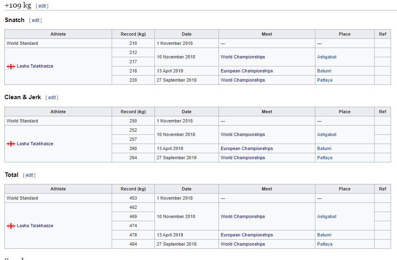
Task: Click 13 April 2019 date in Snatch table
Action: [170, 71]
